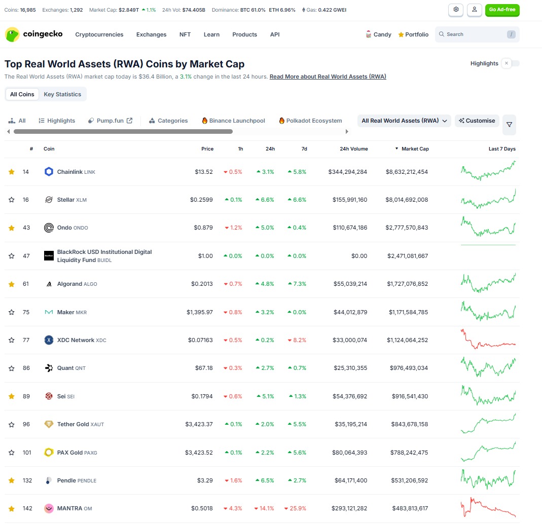Image resolution: width=542 pixels, height=524 pixels.
Task: Unfavorite Sei with its star
Action: coord(11,396)
